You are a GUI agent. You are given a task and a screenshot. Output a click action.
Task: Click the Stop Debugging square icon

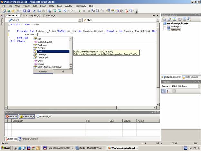click(89, 11)
